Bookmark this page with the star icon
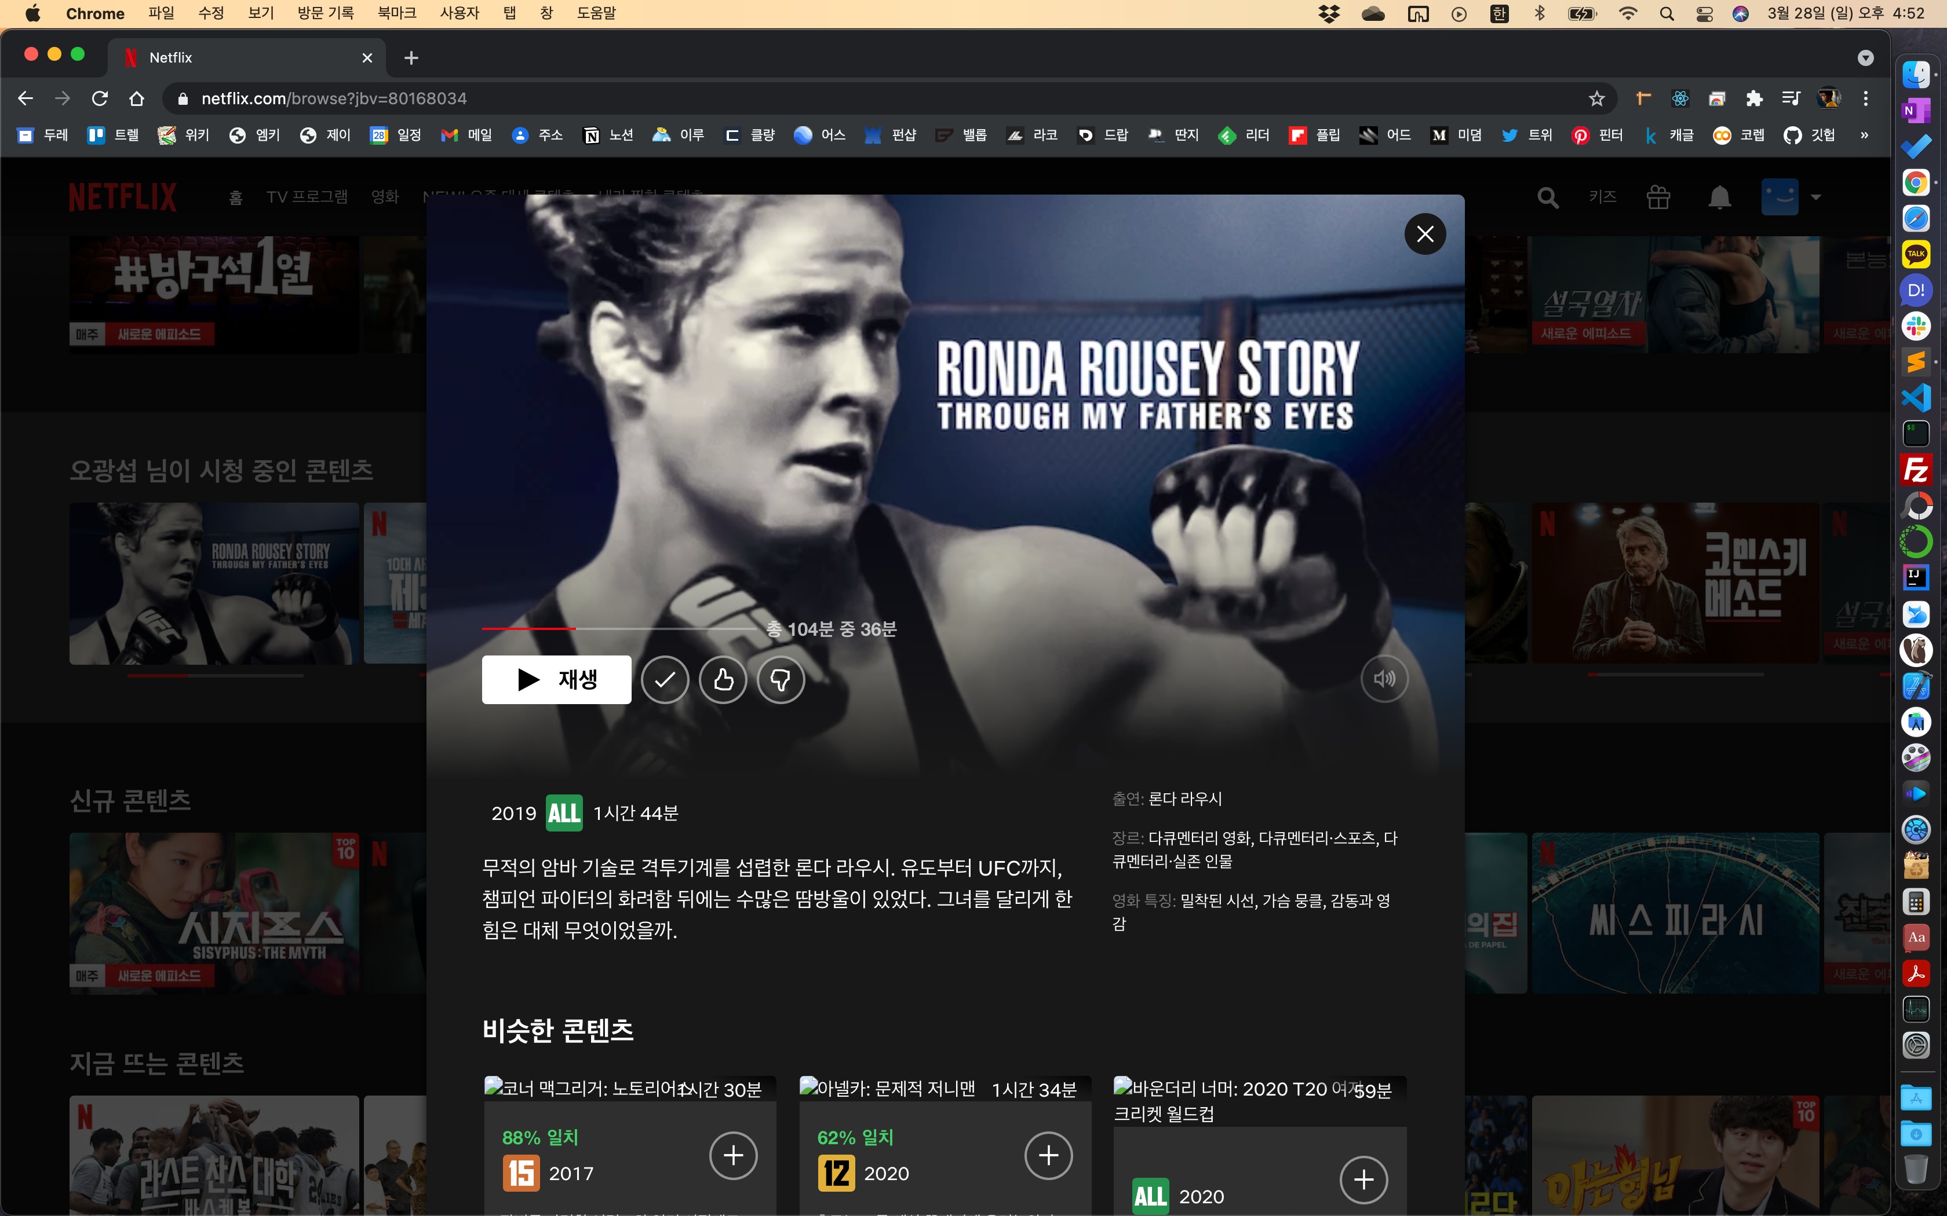 (1597, 98)
